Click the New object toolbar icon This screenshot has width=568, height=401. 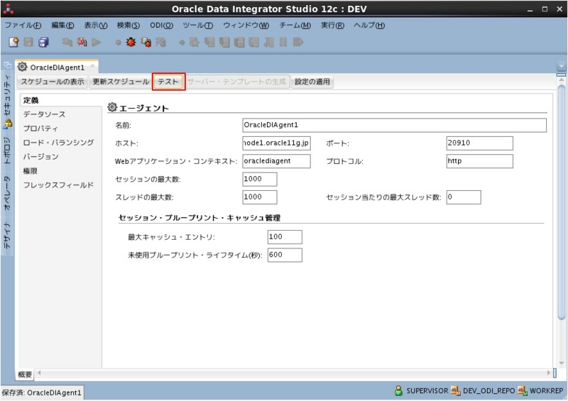[x=13, y=42]
